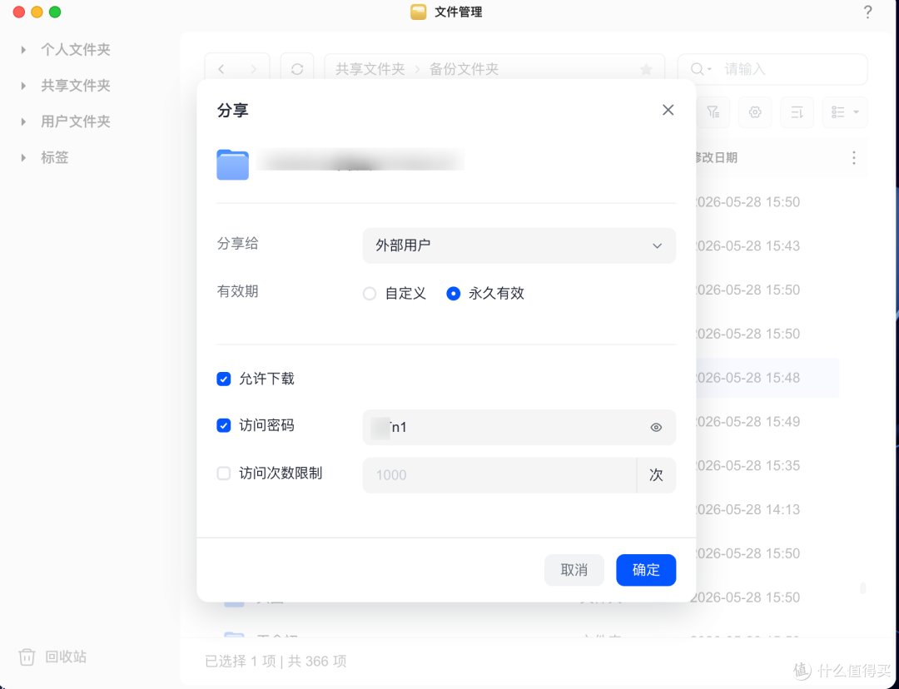Open the sort order icon

pyautogui.click(x=797, y=112)
